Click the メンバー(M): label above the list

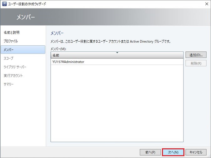(59, 49)
